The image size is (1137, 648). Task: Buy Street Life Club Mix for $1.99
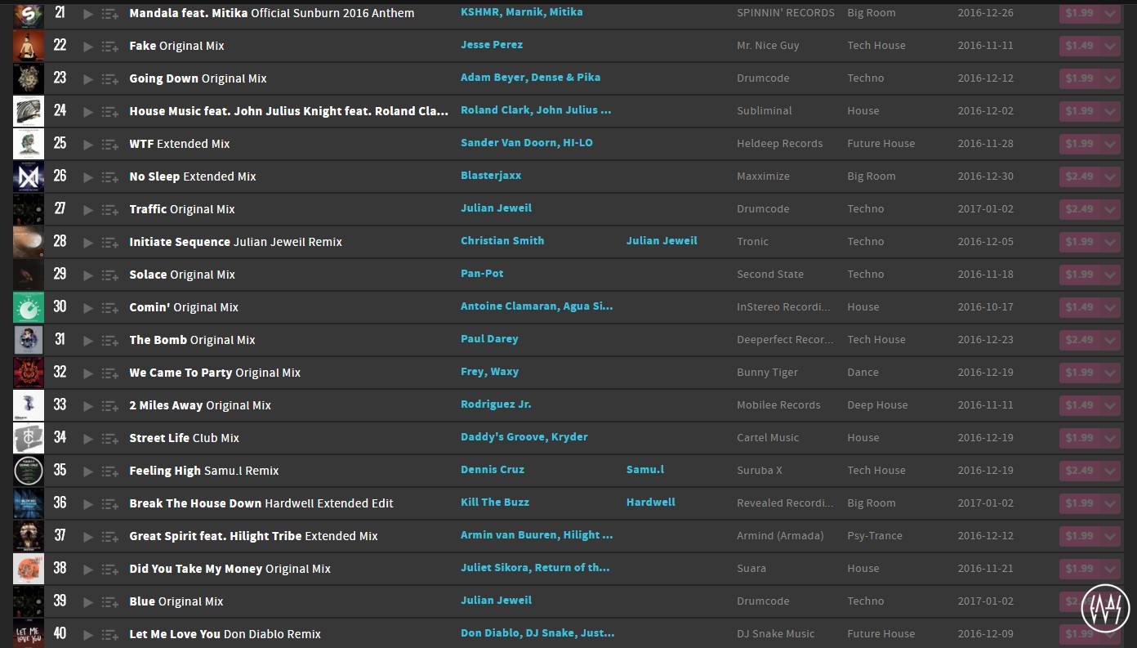(1079, 438)
